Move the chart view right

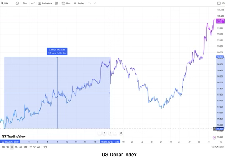coord(115,133)
